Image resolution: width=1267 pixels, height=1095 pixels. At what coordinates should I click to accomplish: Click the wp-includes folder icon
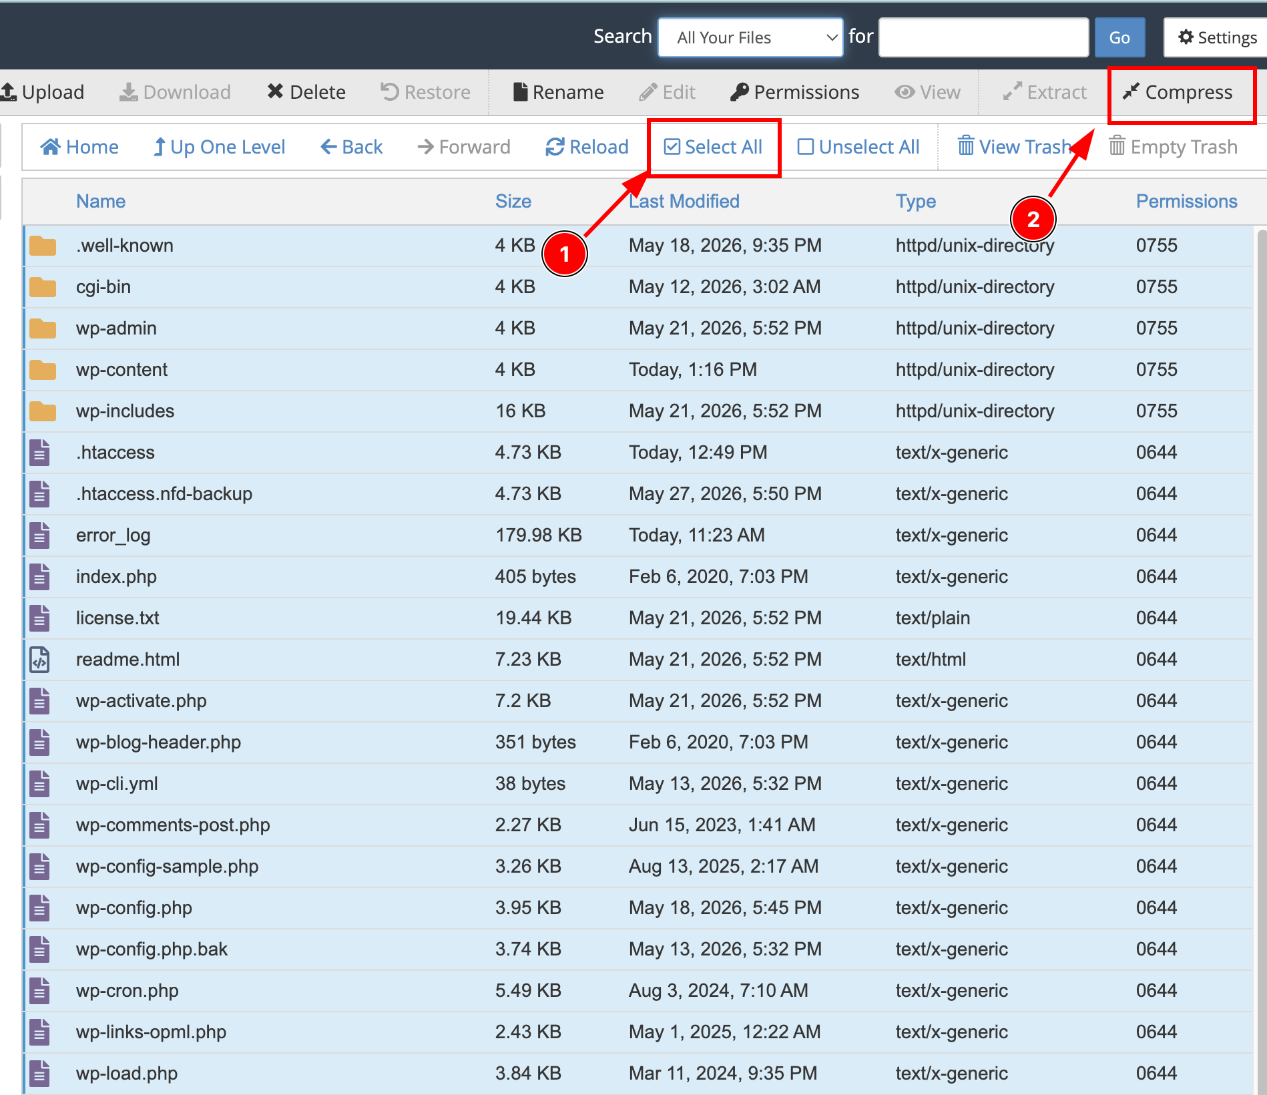tap(43, 411)
